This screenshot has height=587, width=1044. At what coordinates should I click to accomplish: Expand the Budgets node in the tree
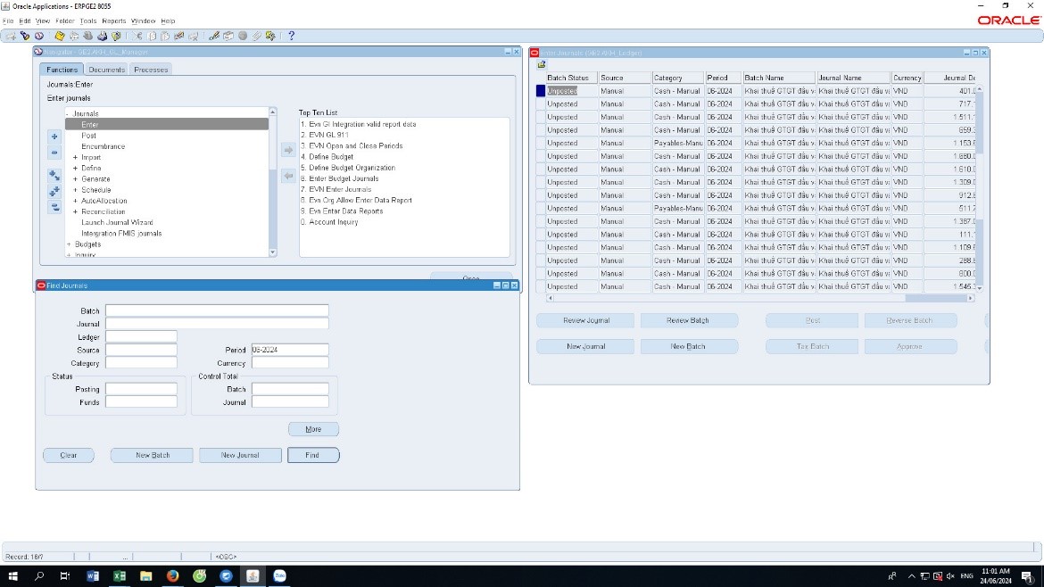(x=69, y=244)
